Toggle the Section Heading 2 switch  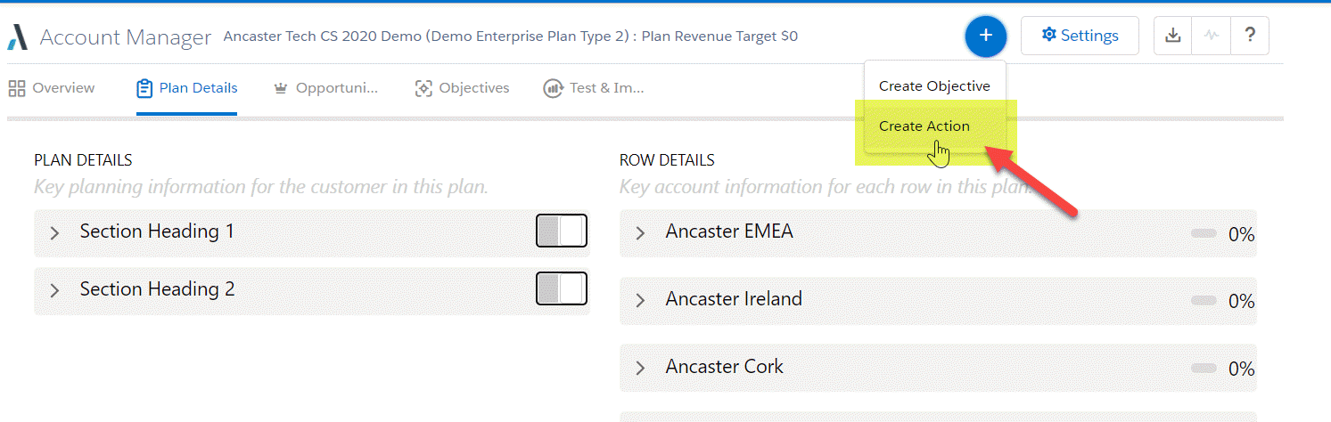(561, 288)
